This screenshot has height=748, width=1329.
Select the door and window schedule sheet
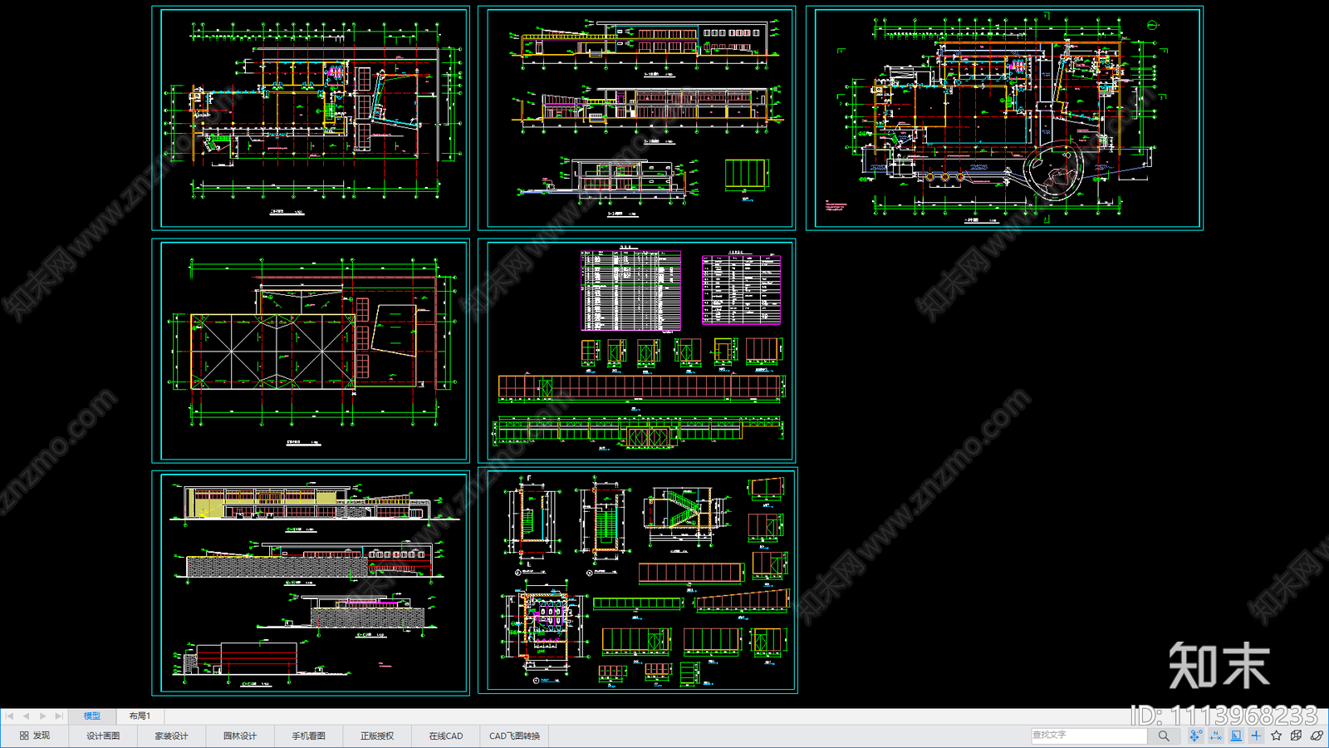pos(637,351)
